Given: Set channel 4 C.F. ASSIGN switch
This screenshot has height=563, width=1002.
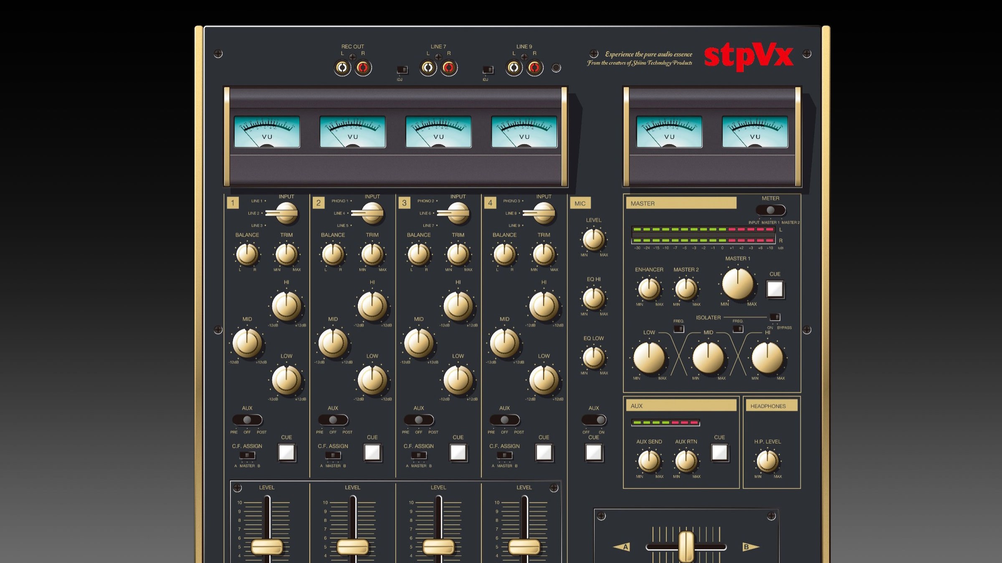Looking at the screenshot, I should pyautogui.click(x=504, y=455).
